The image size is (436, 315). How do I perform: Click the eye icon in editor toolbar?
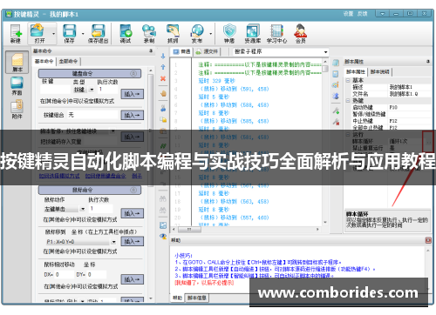tap(163, 236)
